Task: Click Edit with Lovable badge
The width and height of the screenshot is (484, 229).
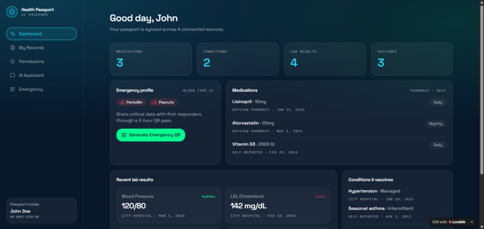Action: coord(449,222)
